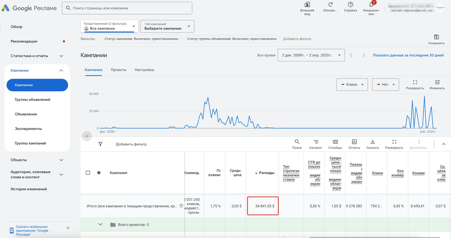This screenshot has width=451, height=238.
Task: Switch to the Кампании tab
Action: tap(94, 70)
